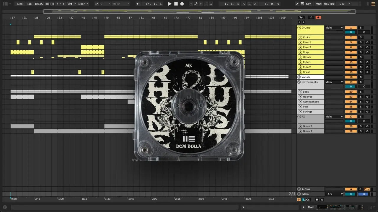Click the Tap tempo button

29,4
